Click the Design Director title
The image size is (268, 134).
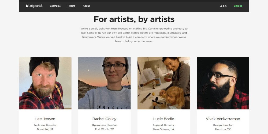tap(223, 125)
